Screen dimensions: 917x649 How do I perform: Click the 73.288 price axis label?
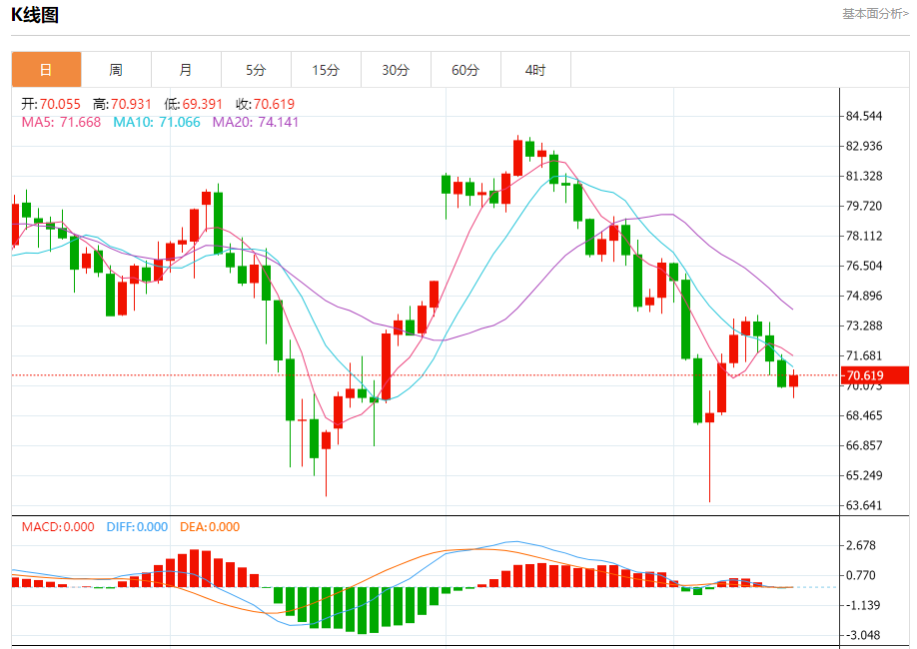pyautogui.click(x=864, y=325)
